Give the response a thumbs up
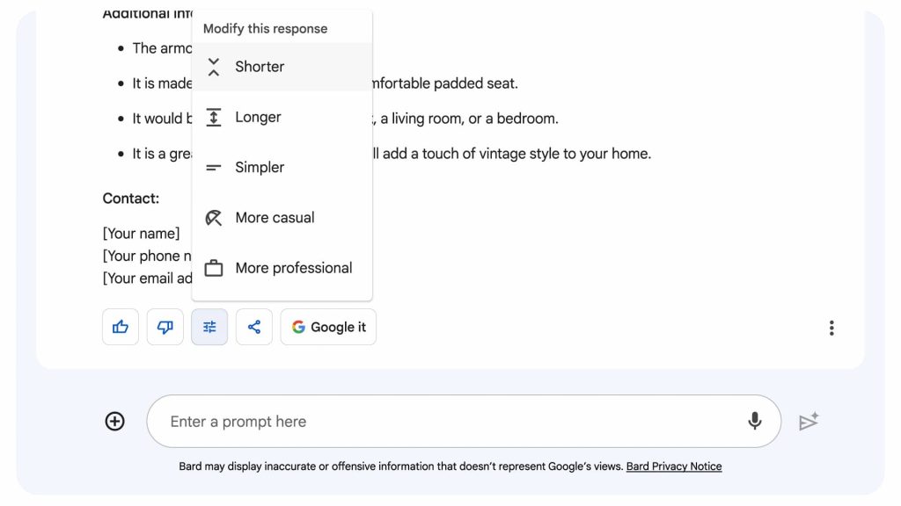Image resolution: width=901 pixels, height=506 pixels. [121, 327]
